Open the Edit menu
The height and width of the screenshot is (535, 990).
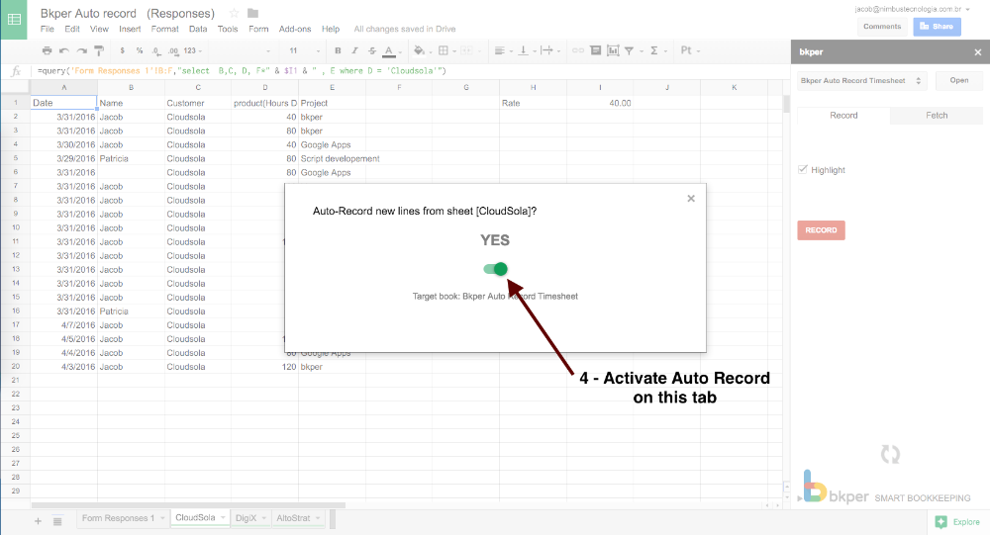72,29
